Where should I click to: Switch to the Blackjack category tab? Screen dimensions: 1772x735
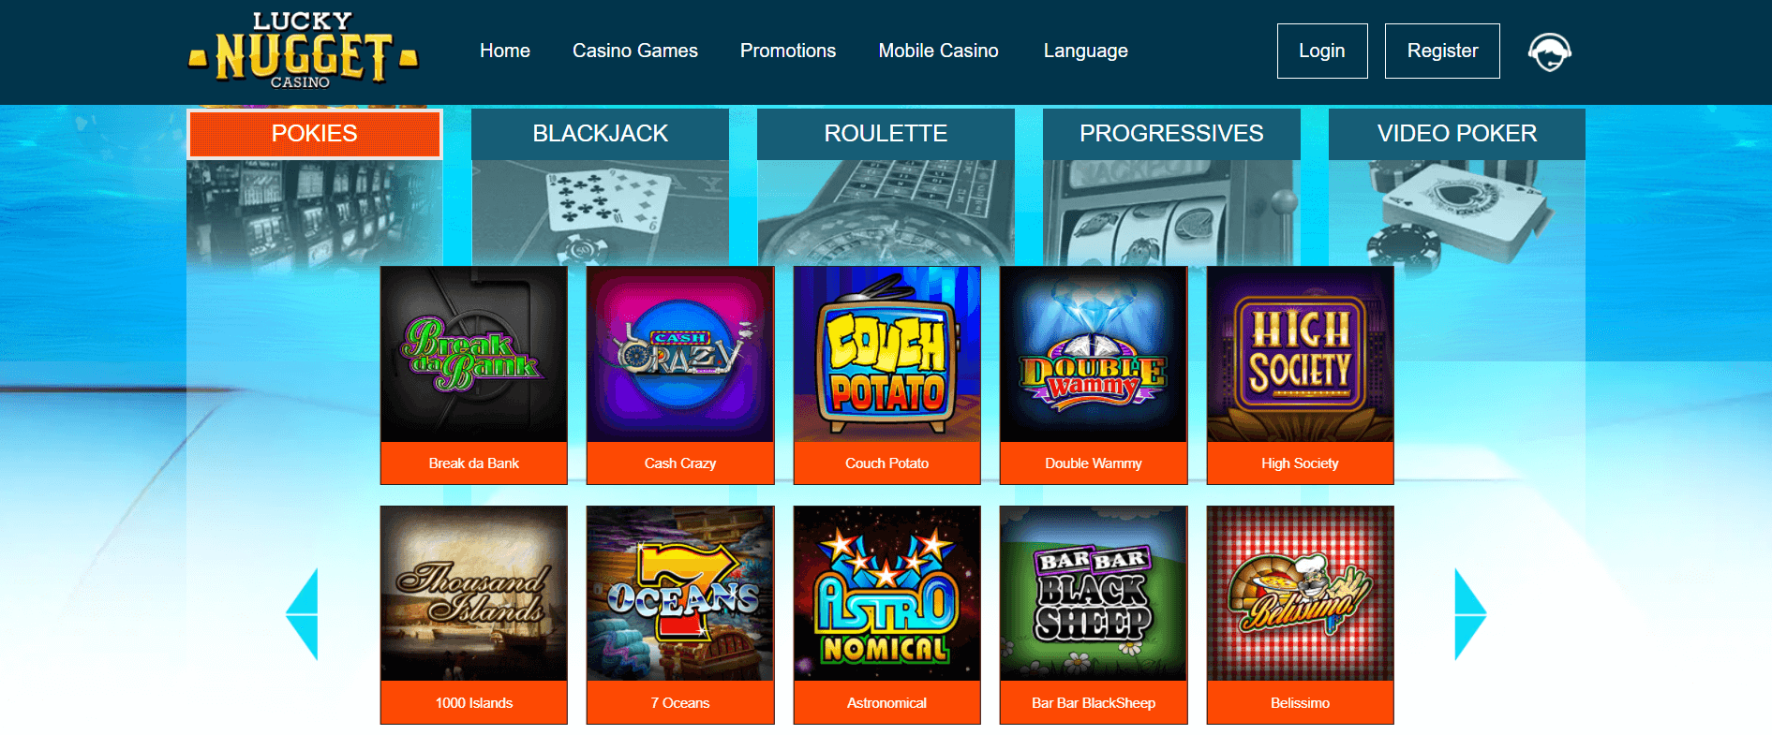[x=600, y=134]
